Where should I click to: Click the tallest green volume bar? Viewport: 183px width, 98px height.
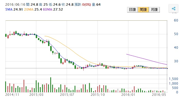(51, 85)
